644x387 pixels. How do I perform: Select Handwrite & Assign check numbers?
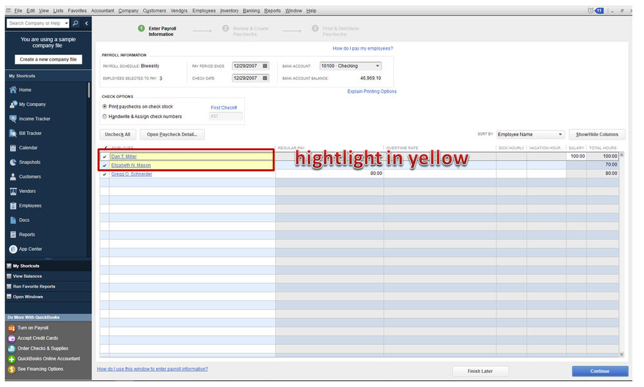[104, 117]
